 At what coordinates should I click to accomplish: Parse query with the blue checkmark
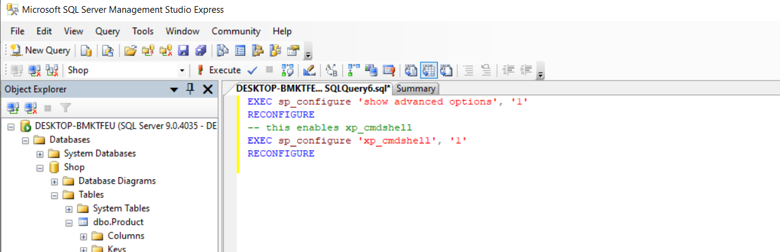252,70
